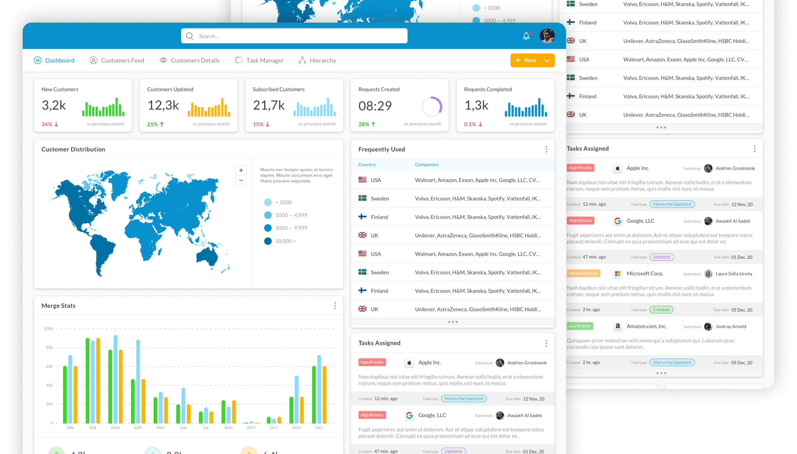Zoom out on the distribution map
797x454 pixels.
click(x=241, y=181)
